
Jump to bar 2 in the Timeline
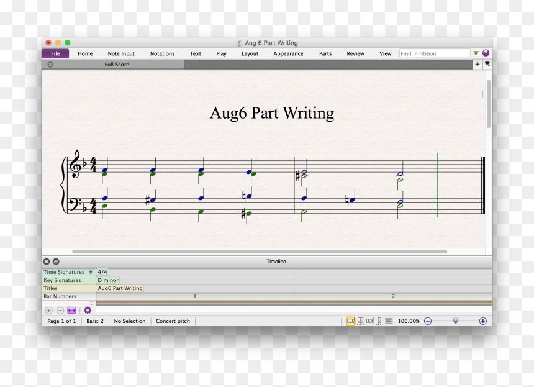click(393, 296)
